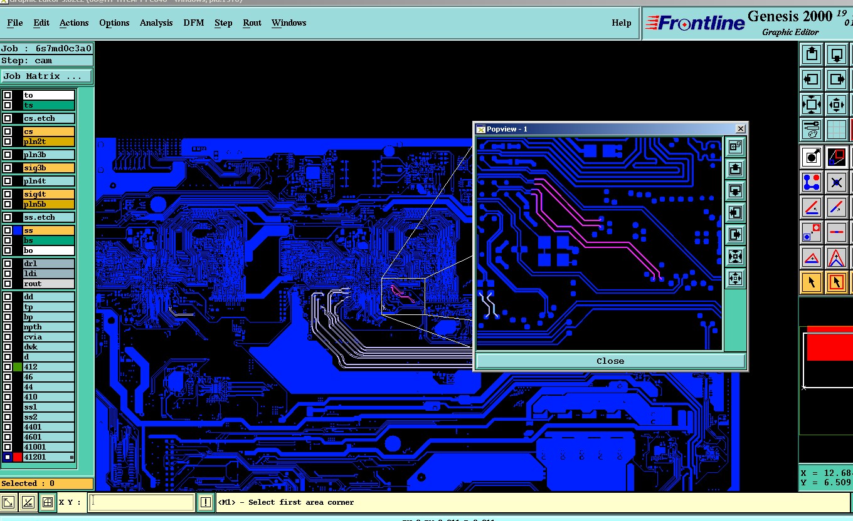The image size is (853, 521).
Task: Pan right using main toolbar arrow icon
Action: pos(837,80)
